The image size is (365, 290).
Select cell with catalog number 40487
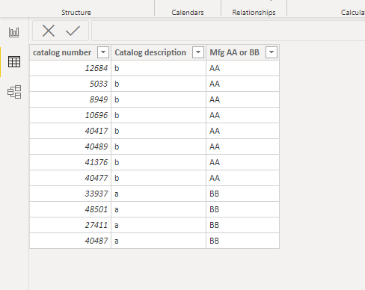tap(70, 241)
